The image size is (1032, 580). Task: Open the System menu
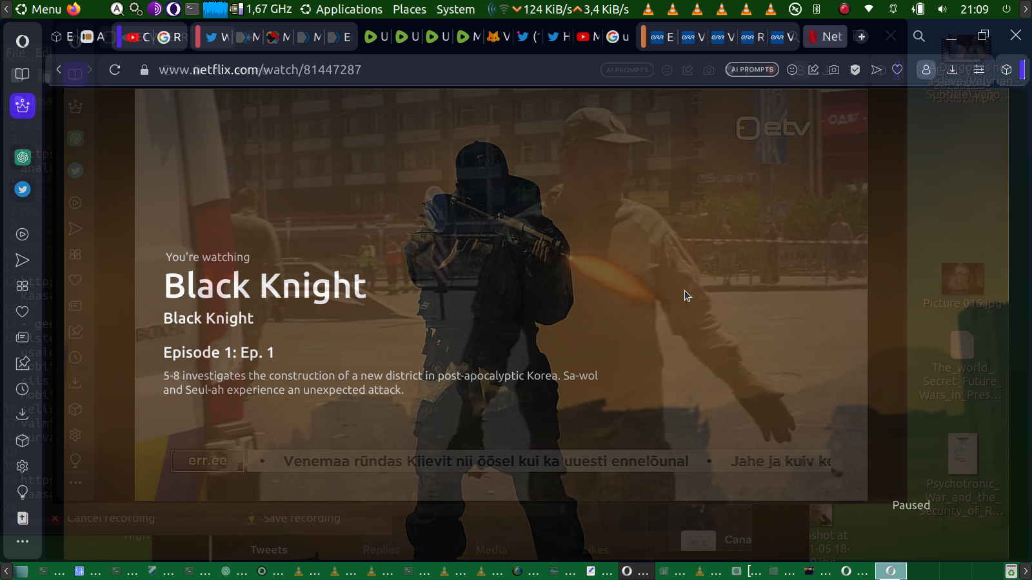click(x=455, y=9)
